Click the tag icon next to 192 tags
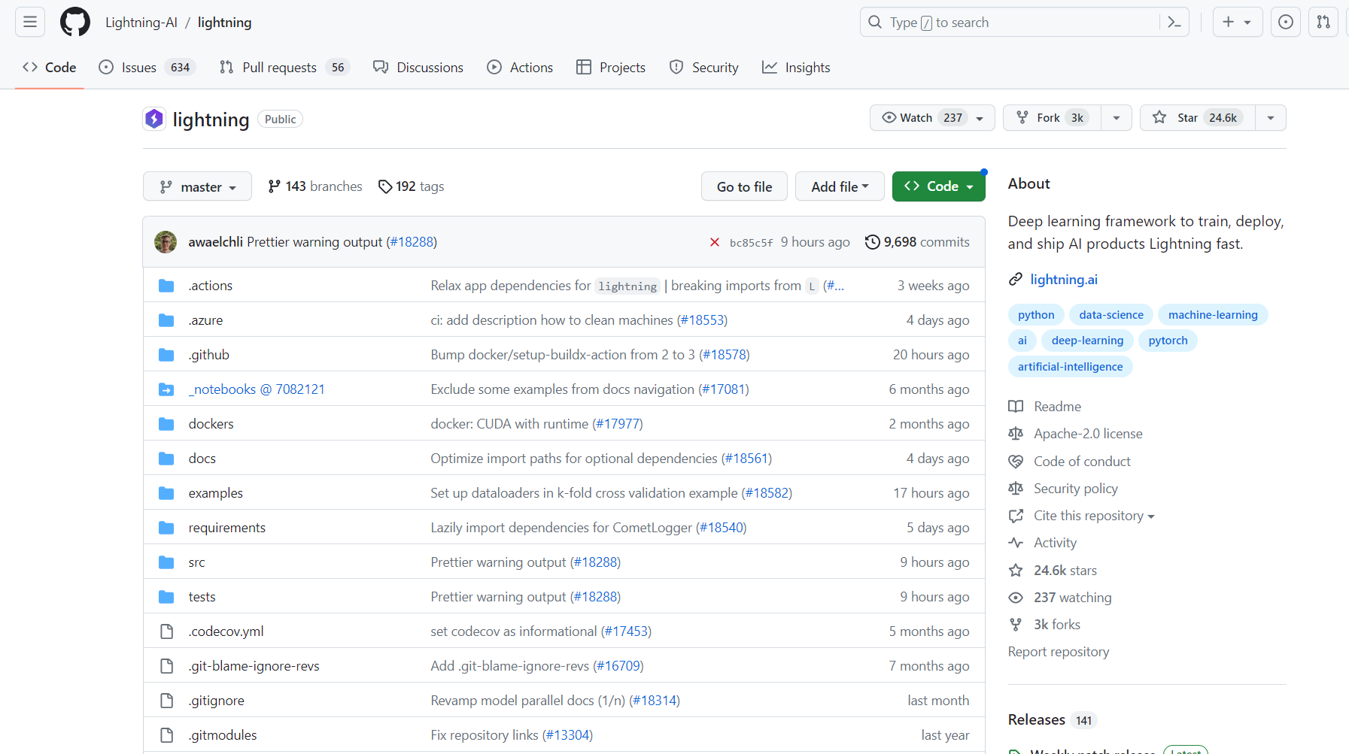Screen dimensions: 1349x754 click(386, 186)
